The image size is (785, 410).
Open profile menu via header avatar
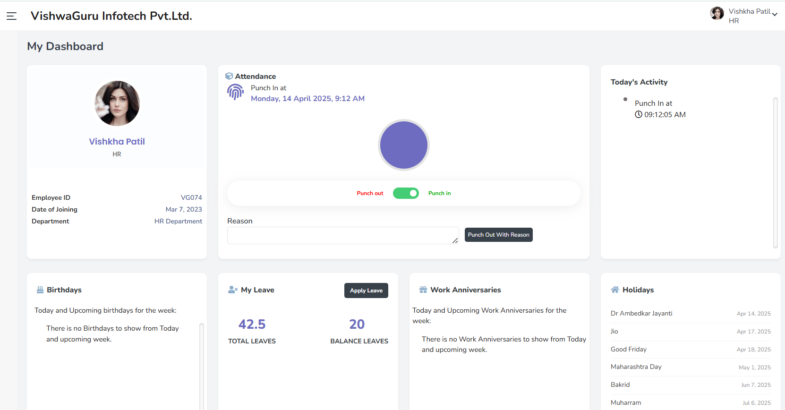(717, 13)
